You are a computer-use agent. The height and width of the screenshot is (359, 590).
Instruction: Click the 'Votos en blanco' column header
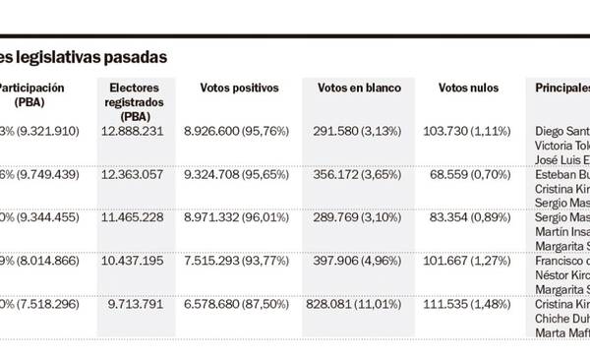point(359,88)
